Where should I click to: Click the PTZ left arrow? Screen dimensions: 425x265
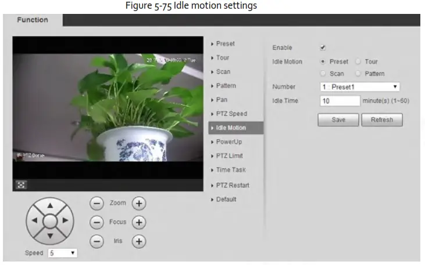[x=35, y=221]
